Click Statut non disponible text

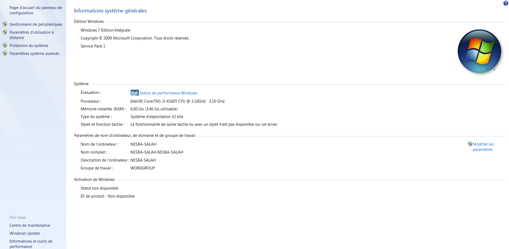99,188
